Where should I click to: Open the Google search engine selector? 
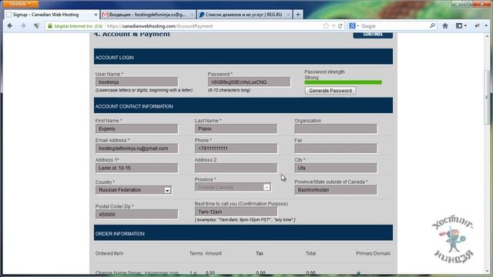pos(354,26)
